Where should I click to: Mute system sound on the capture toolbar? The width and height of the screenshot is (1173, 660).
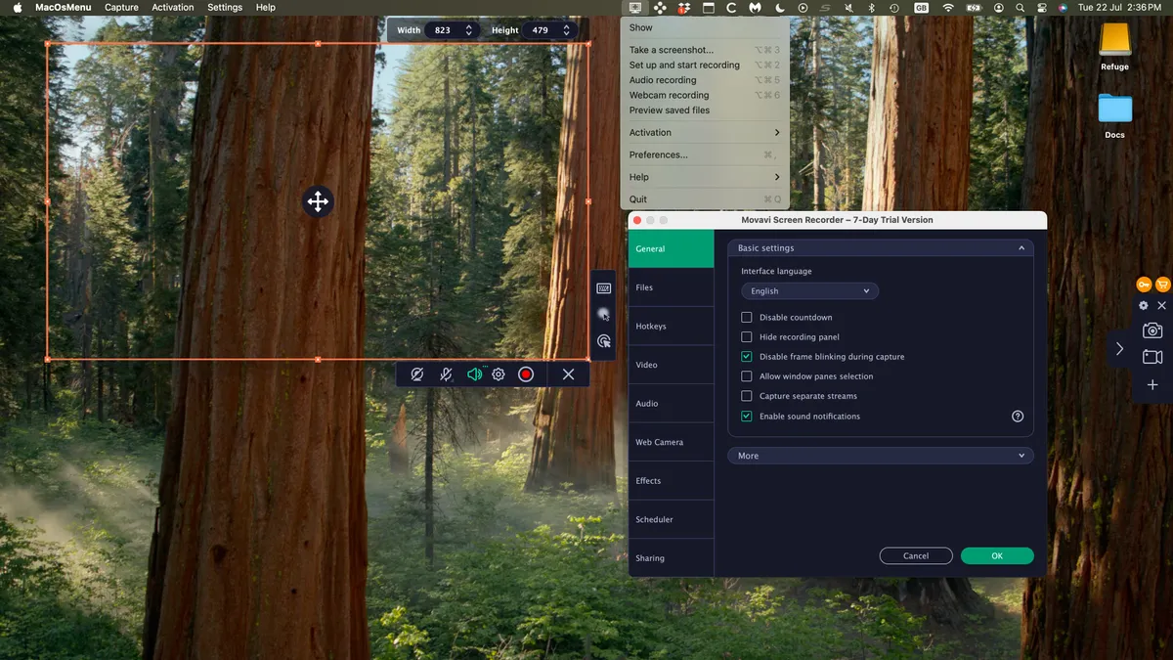[475, 374]
